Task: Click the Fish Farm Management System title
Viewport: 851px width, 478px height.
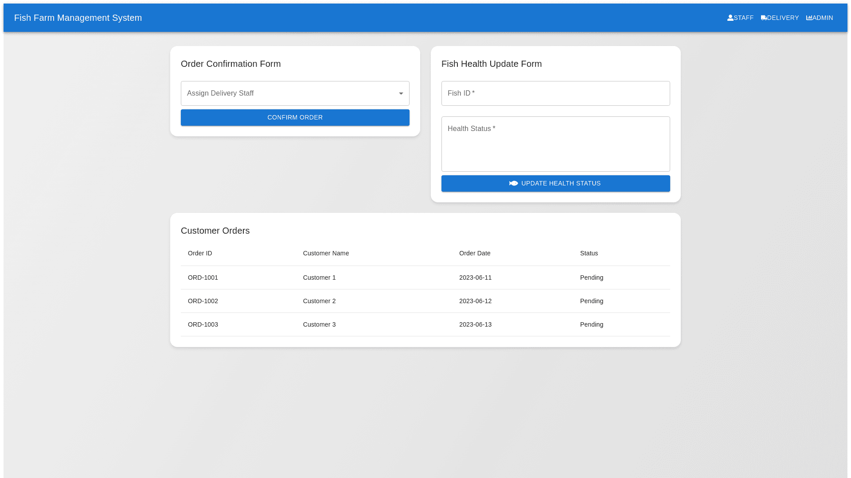Action: tap(78, 18)
